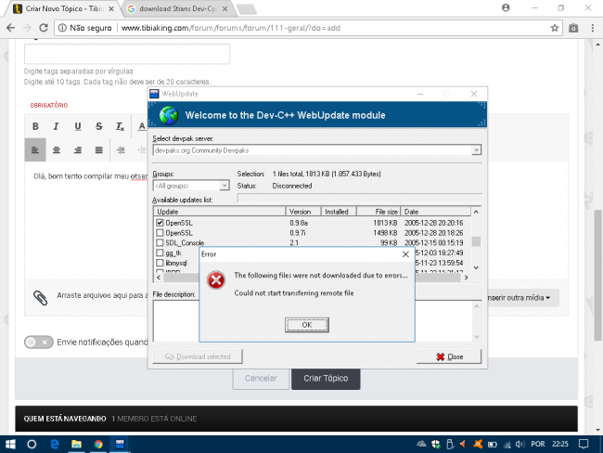
Task: Click the camera extension icon in Chrome
Action: 573,28
